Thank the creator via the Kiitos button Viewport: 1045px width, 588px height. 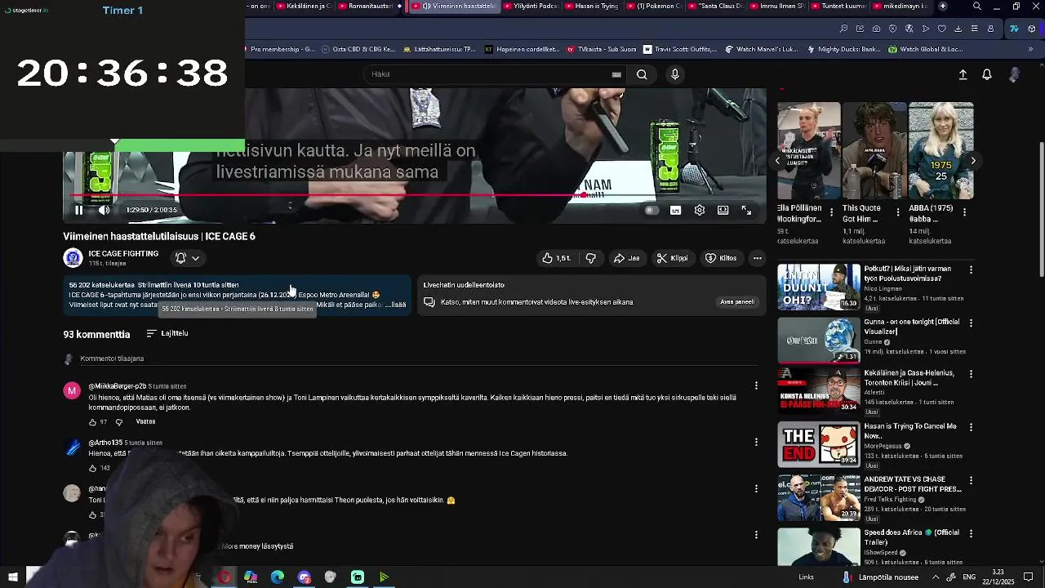pos(721,258)
